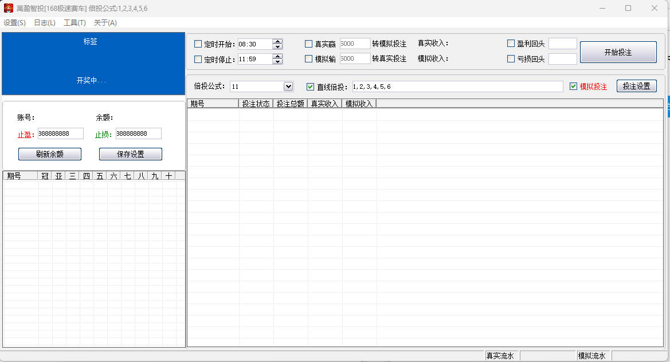Click the 亚 column header
The width and height of the screenshot is (670, 362).
[58, 175]
